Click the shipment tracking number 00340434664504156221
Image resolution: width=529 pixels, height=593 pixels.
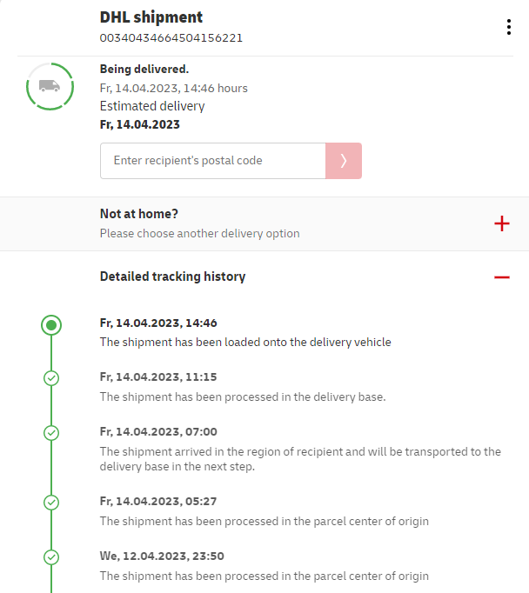tap(171, 38)
